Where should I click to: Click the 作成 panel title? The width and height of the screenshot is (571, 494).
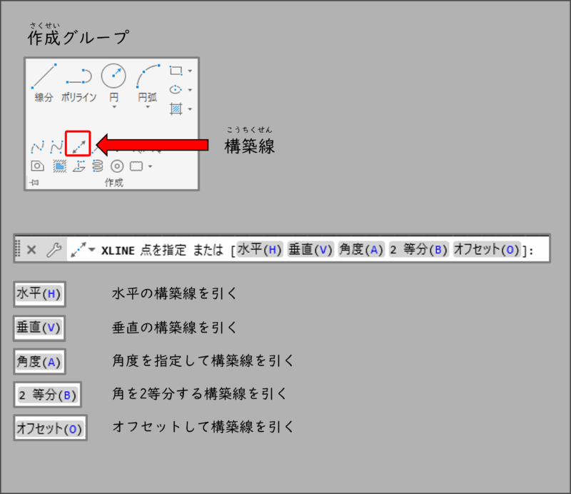click(x=114, y=183)
